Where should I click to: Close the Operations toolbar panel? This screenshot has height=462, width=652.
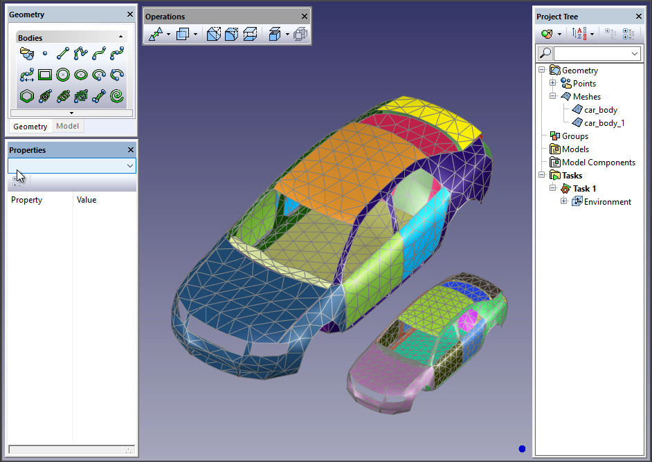pos(304,17)
